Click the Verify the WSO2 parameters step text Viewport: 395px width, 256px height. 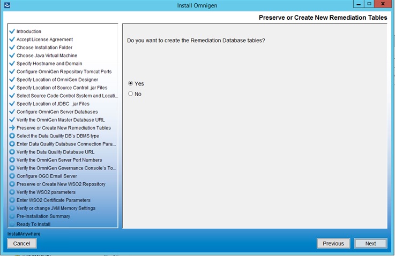46,192
